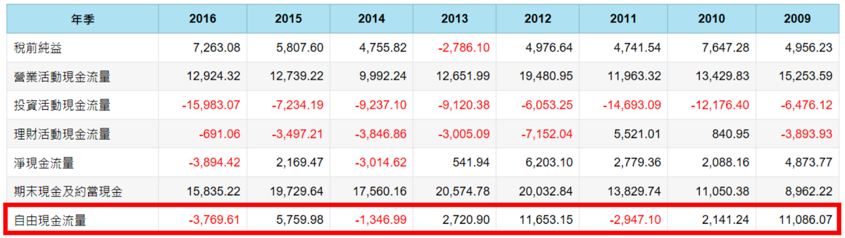This screenshot has width=845, height=238.
Task: Click the negative value -7,152.04
Action: click(547, 134)
